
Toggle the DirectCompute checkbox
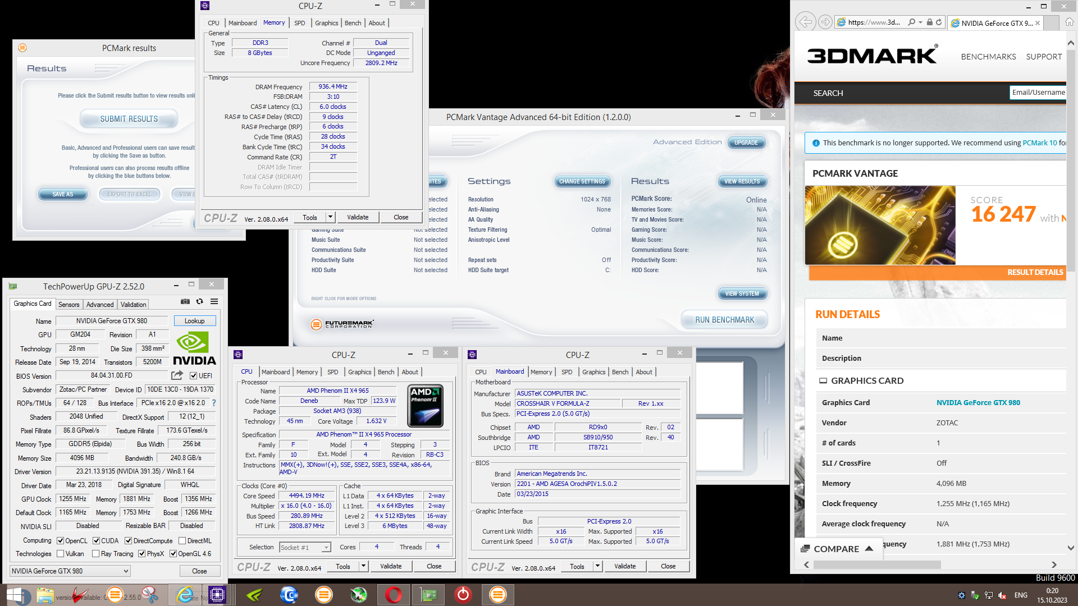(129, 541)
